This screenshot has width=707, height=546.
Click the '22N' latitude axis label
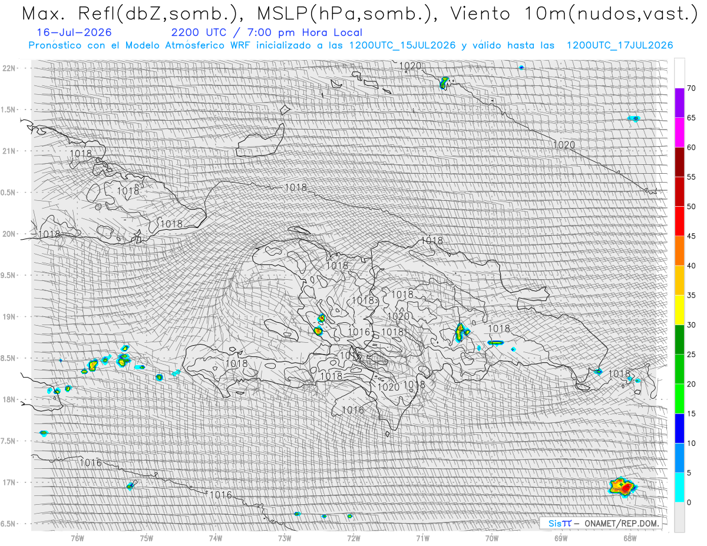point(10,68)
